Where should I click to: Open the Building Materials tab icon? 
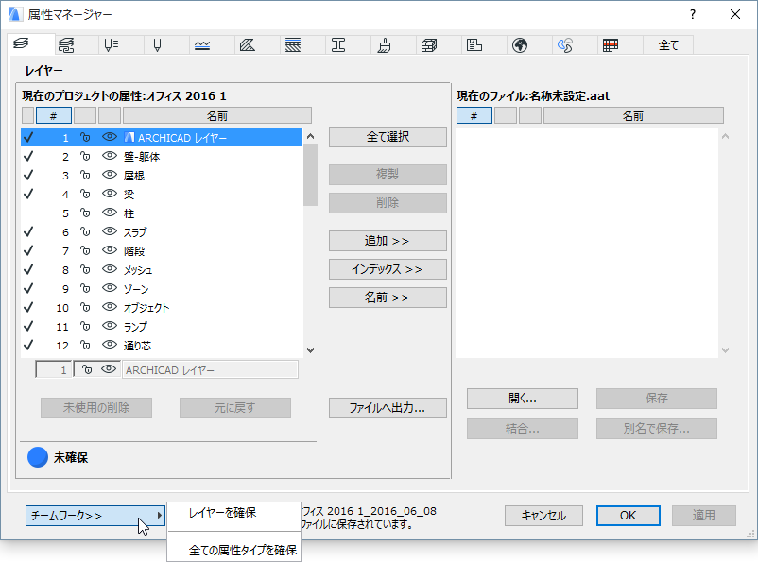point(429,45)
